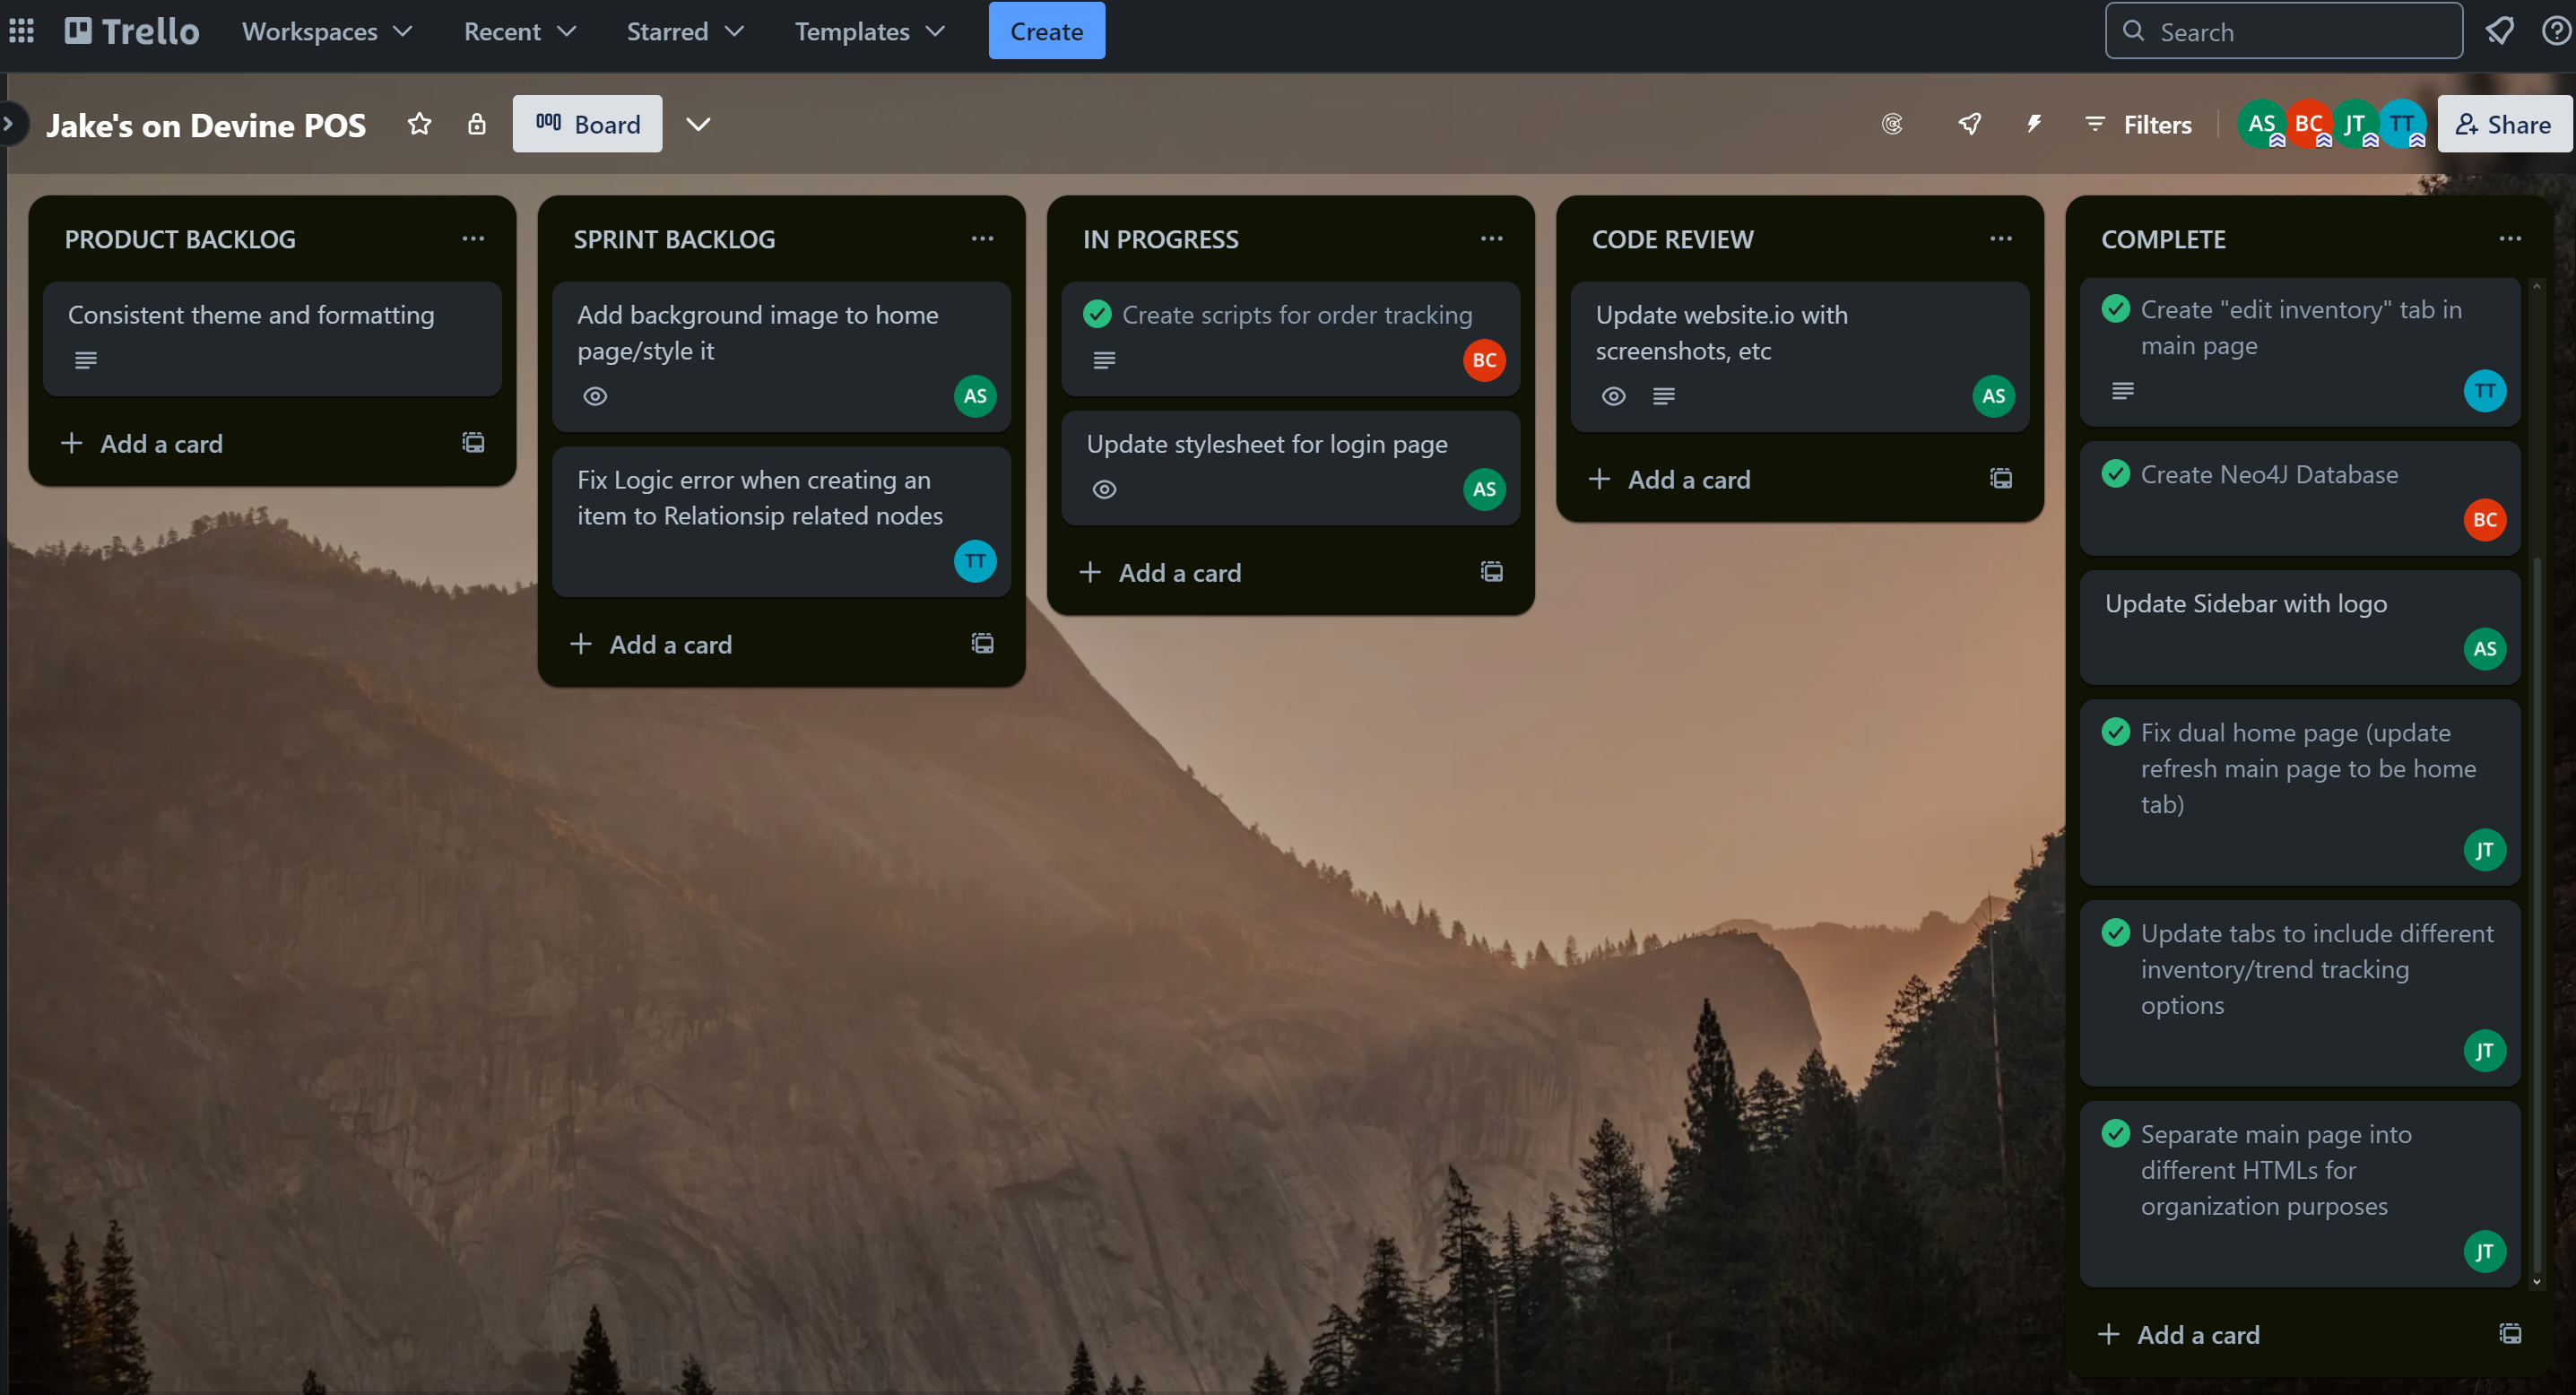Image resolution: width=2576 pixels, height=1395 pixels.
Task: Toggle complete mark on Create Neo4J Database
Action: [2115, 474]
